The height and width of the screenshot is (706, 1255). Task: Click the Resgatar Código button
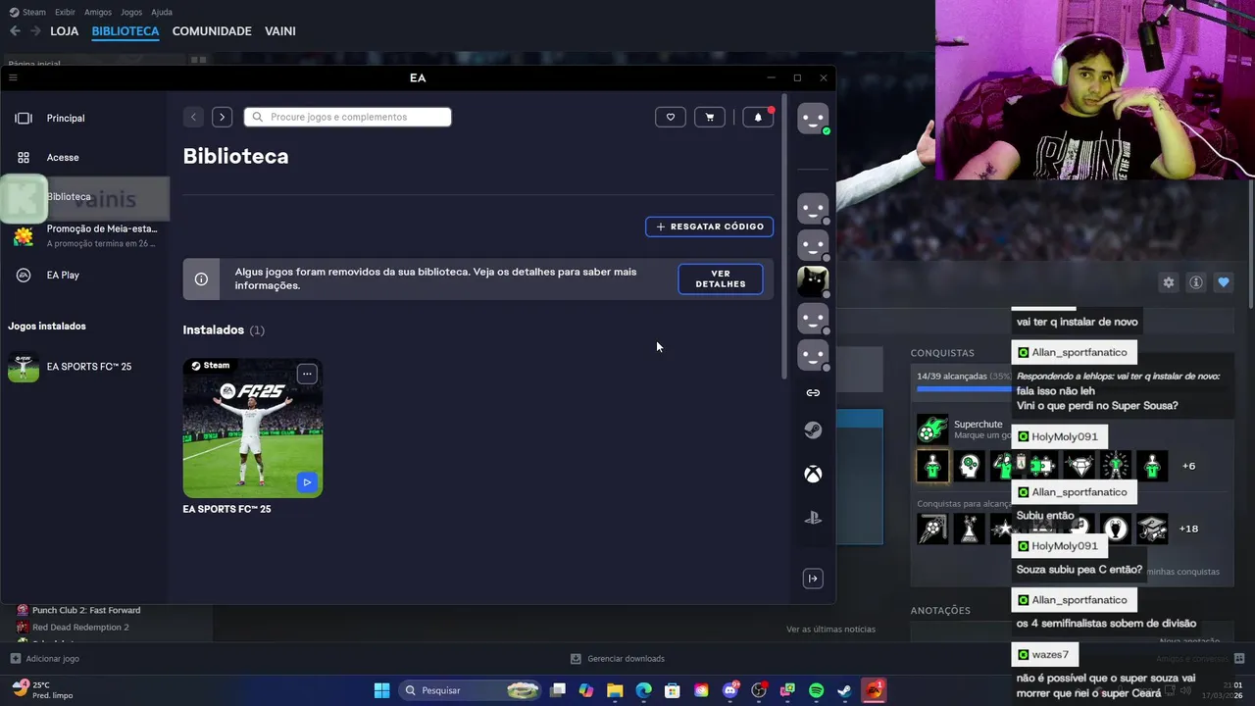710,227
